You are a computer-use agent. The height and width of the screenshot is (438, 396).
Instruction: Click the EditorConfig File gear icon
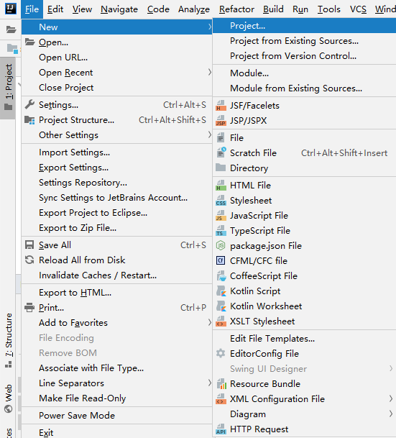point(221,353)
